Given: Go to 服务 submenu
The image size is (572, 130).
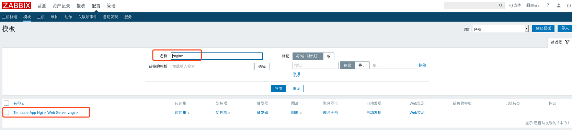Looking at the screenshot, I should 128,17.
